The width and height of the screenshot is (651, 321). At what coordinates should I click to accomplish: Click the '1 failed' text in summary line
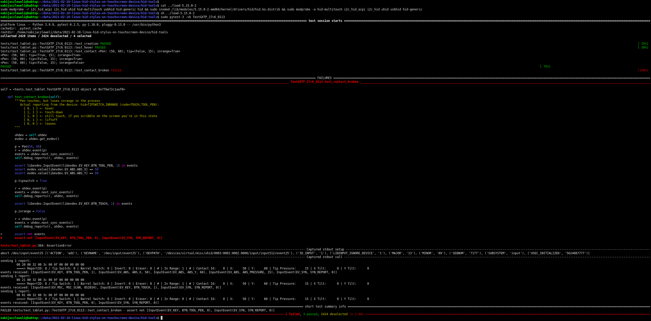click(292, 314)
